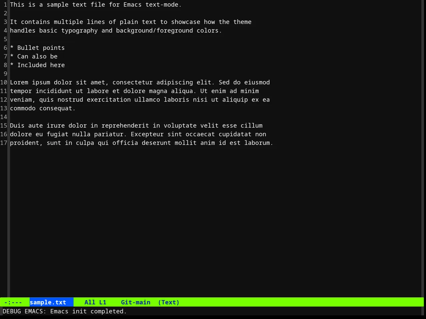
Task: Click the (Text) major mode indicator
Action: 169,302
